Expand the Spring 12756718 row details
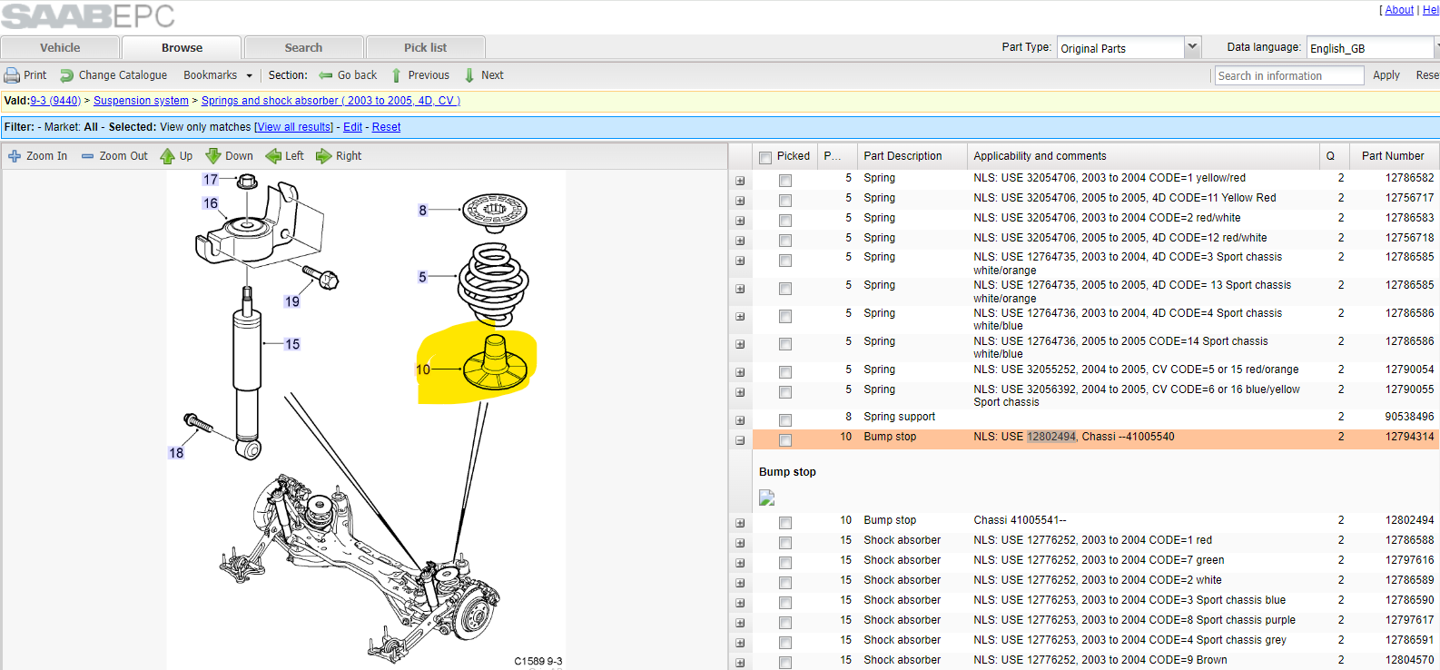Viewport: 1440px width, 670px height. (740, 241)
